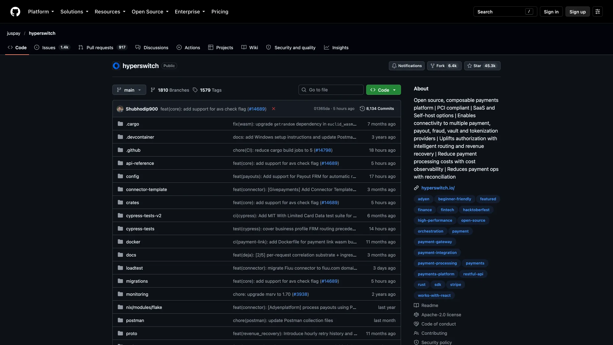Expand the Platform navigation menu

point(41,11)
